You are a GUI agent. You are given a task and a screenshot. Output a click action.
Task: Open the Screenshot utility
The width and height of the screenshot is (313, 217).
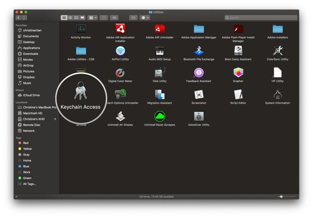[199, 95]
